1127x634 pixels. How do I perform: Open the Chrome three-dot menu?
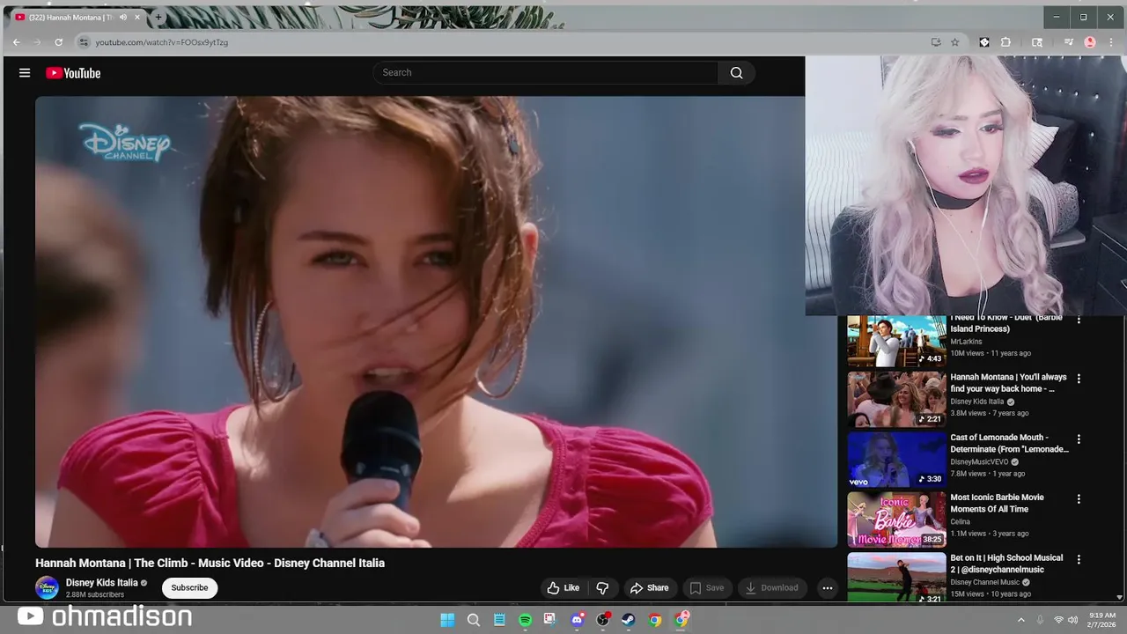tap(1111, 42)
